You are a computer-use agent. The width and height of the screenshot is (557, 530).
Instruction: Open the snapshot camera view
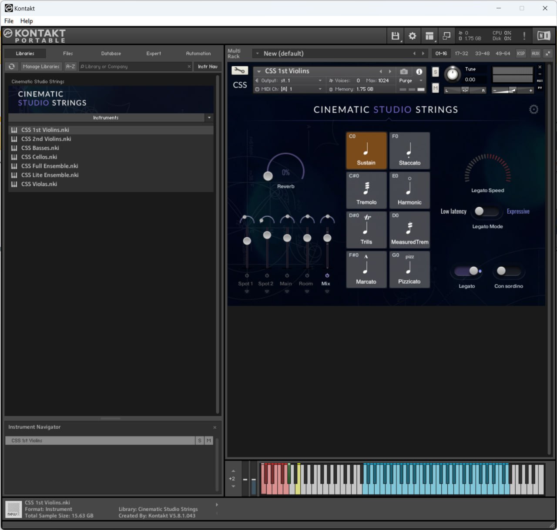404,71
